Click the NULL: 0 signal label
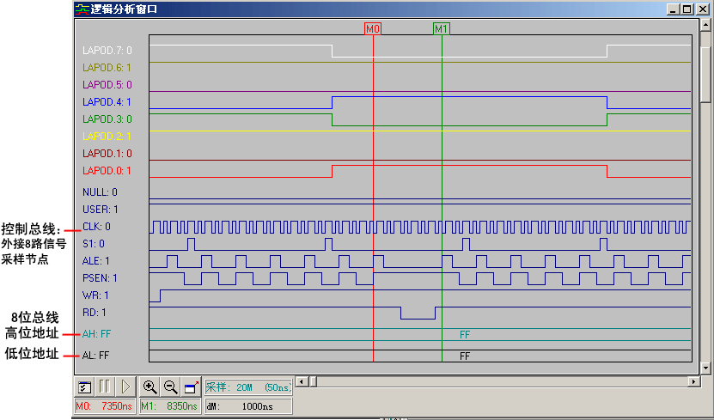The height and width of the screenshot is (420, 714). click(x=100, y=192)
